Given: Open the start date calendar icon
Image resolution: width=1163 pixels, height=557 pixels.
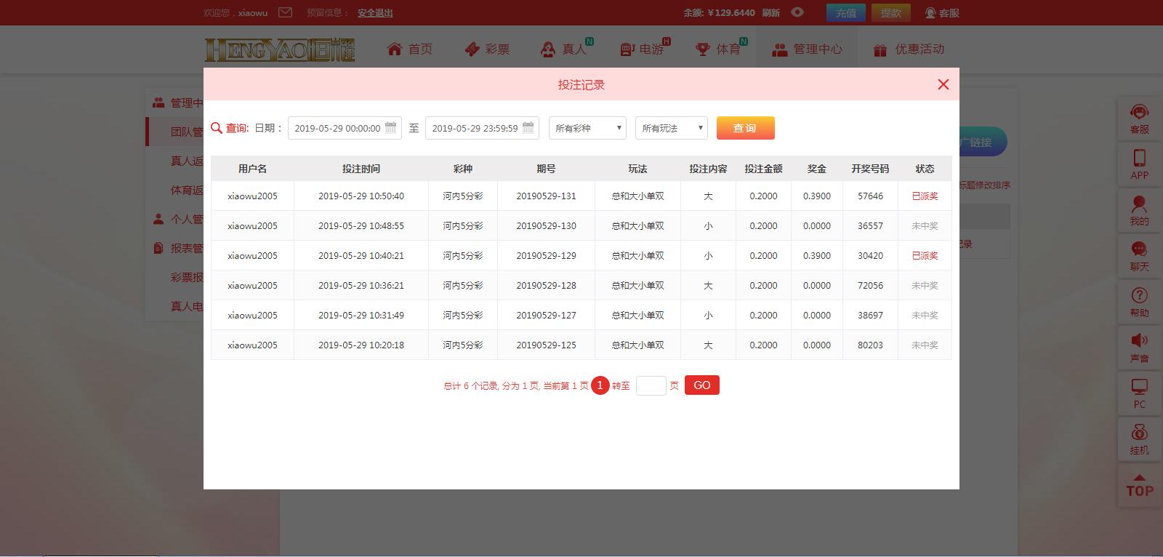Looking at the screenshot, I should point(391,127).
